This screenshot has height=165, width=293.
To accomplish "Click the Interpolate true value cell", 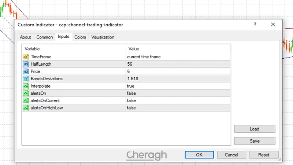I will [178, 86].
